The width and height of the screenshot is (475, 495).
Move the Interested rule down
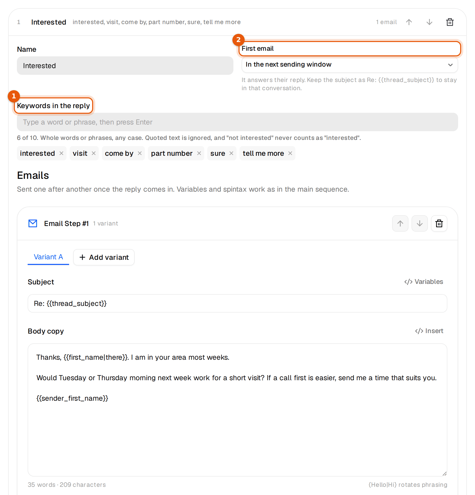coord(429,22)
